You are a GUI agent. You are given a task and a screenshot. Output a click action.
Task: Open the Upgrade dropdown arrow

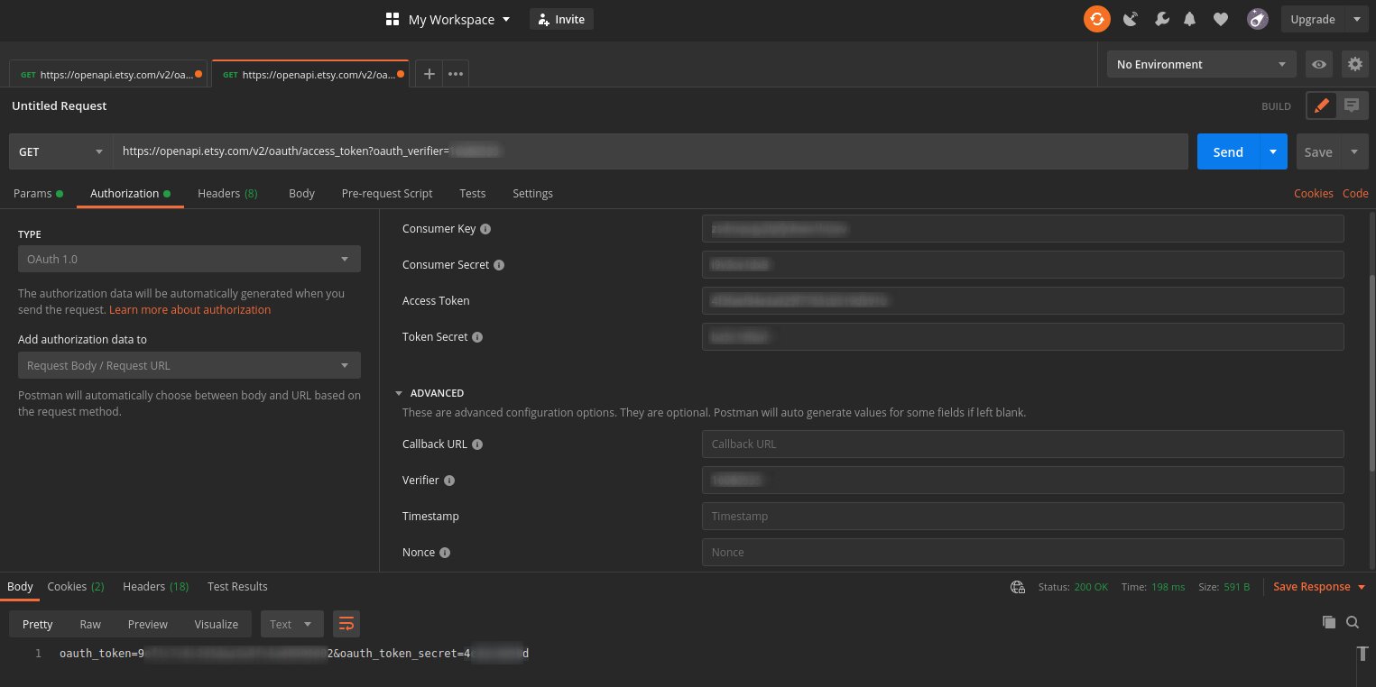tap(1356, 19)
